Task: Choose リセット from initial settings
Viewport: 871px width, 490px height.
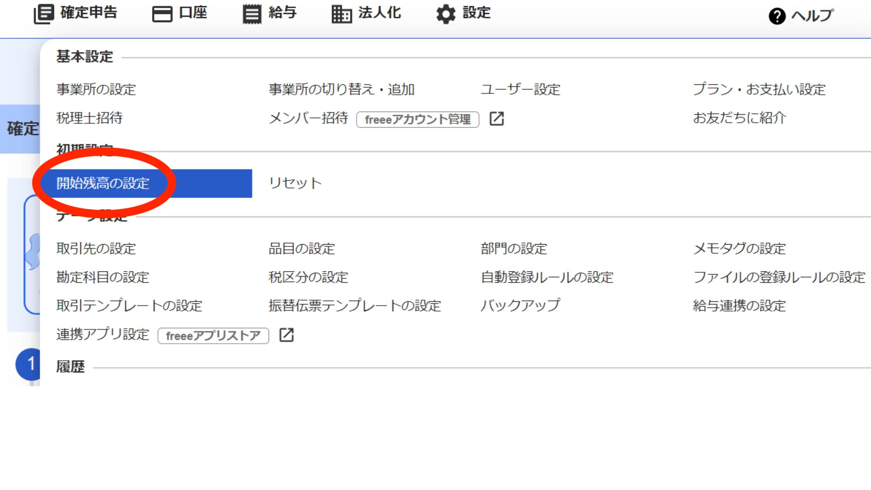Action: 295,183
